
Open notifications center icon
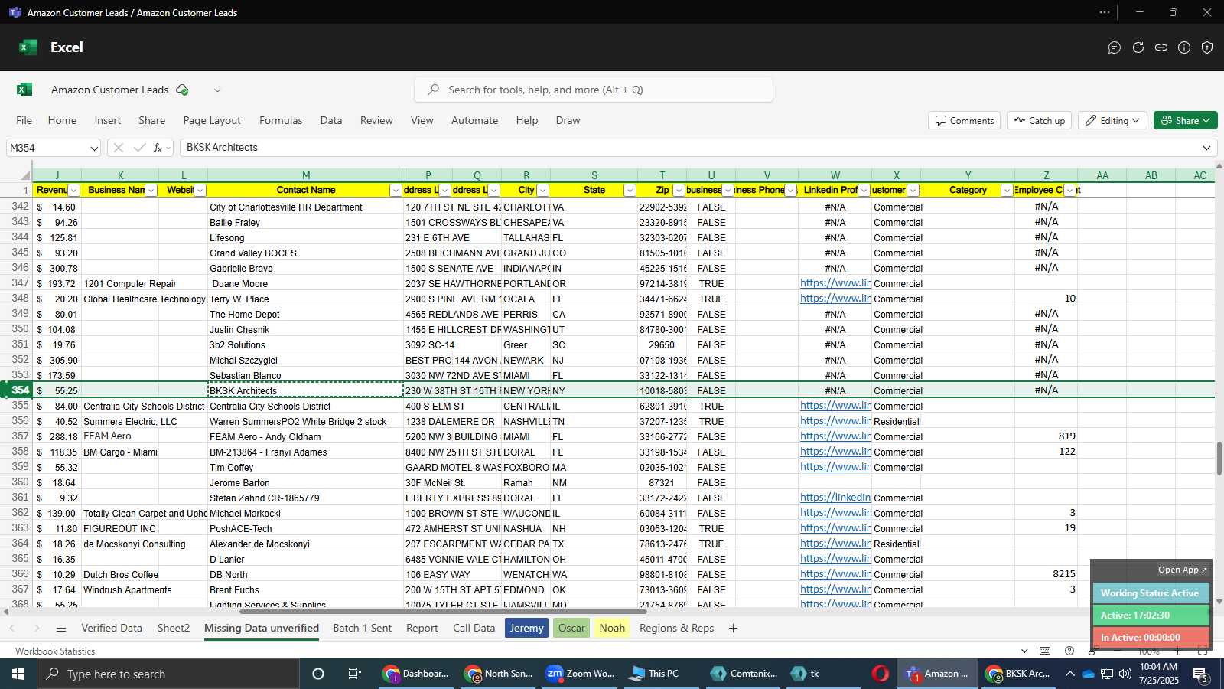tap(1200, 674)
